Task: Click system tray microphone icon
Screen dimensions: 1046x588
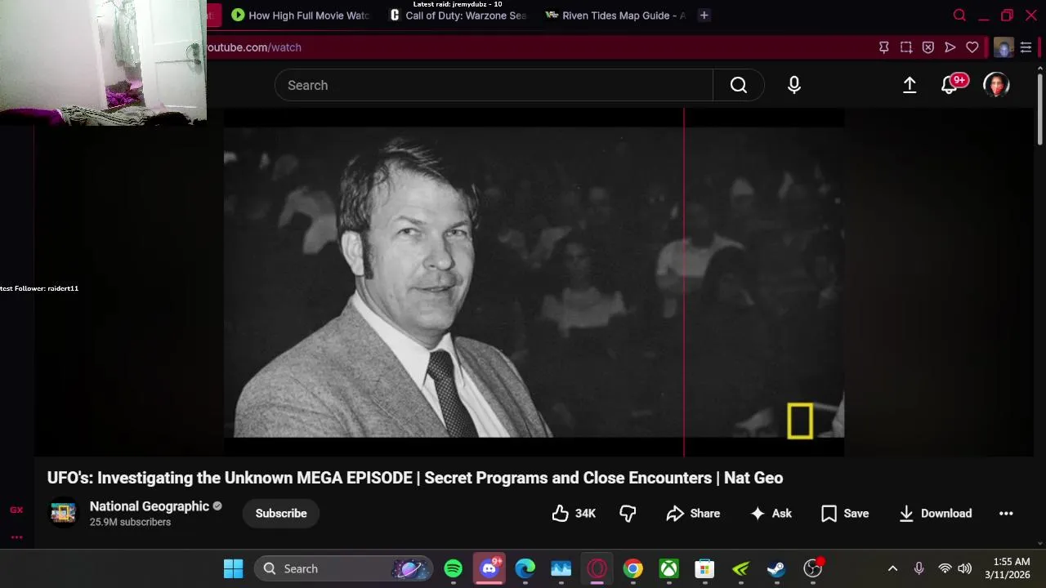Action: (x=919, y=568)
